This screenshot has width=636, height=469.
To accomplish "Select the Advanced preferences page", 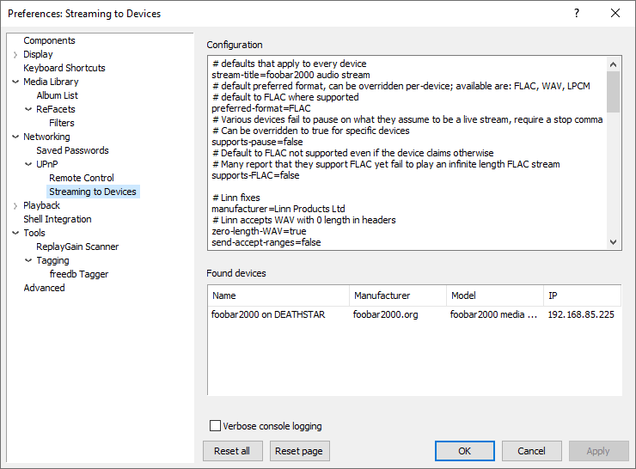I will pos(44,288).
